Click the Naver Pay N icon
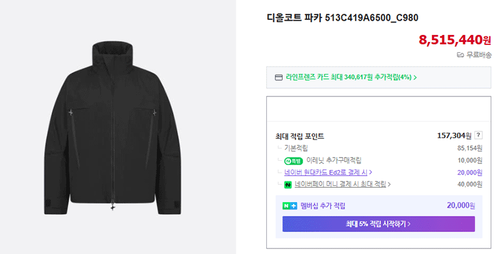 (x=288, y=185)
